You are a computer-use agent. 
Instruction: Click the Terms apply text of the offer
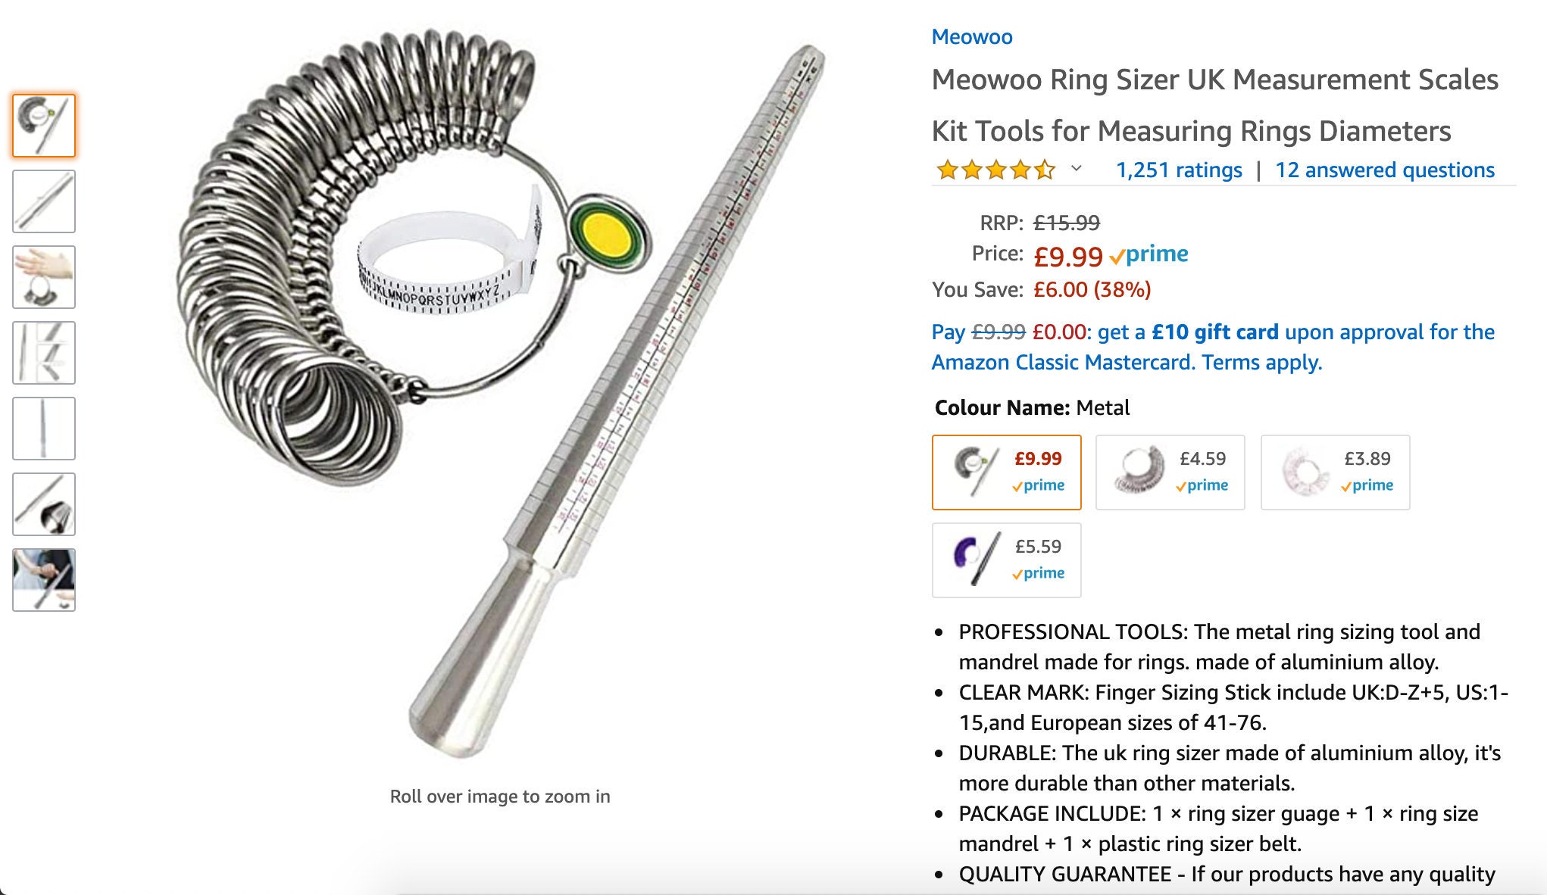1262,362
